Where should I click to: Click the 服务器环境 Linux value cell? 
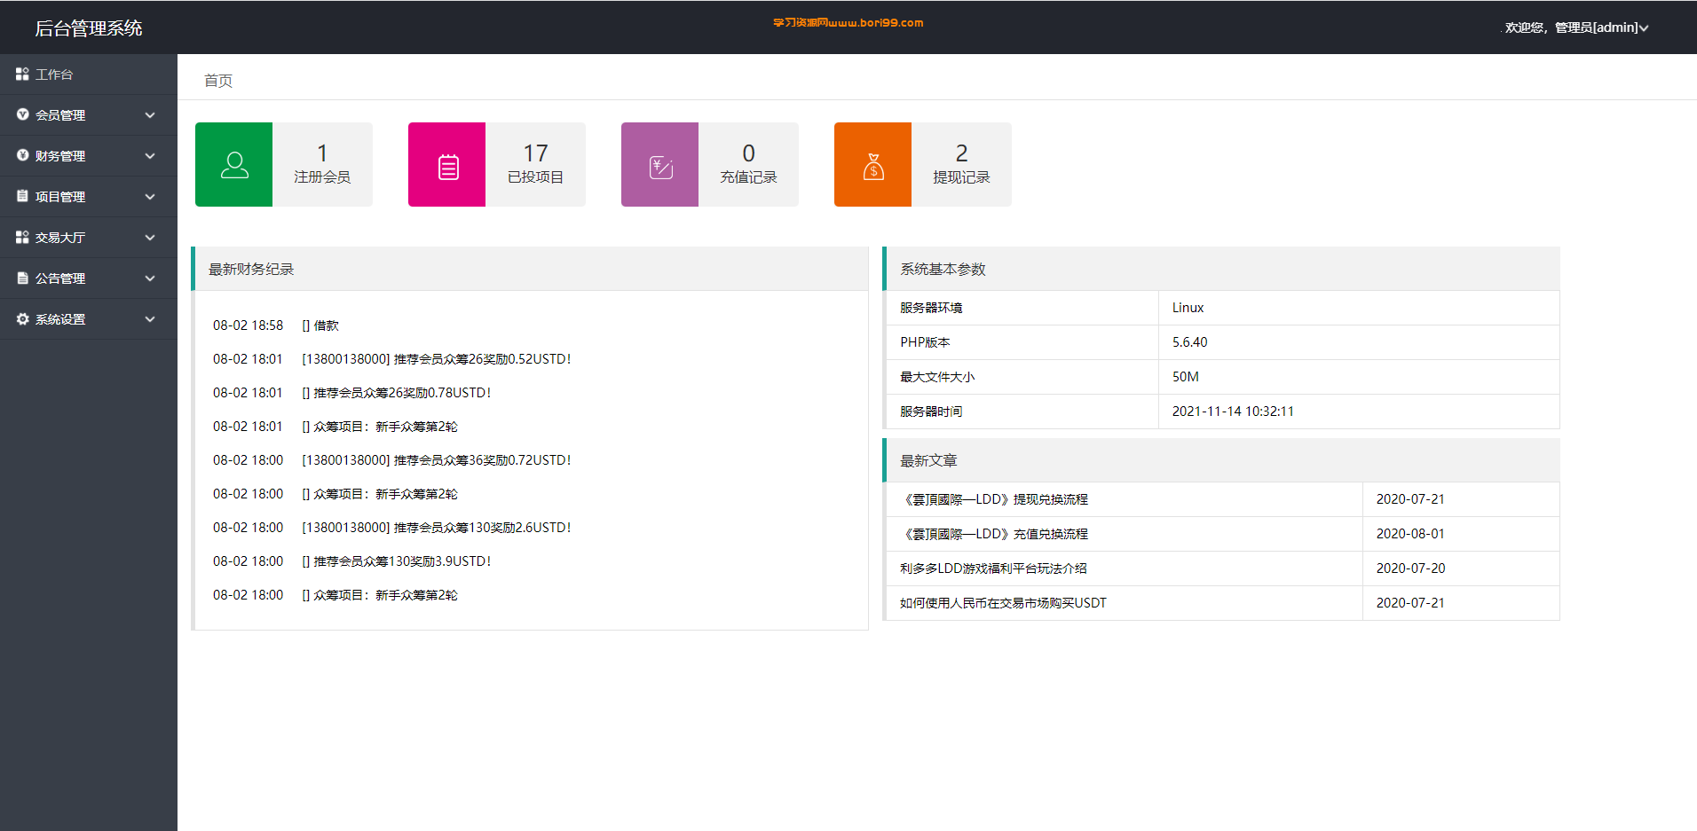(x=1359, y=308)
